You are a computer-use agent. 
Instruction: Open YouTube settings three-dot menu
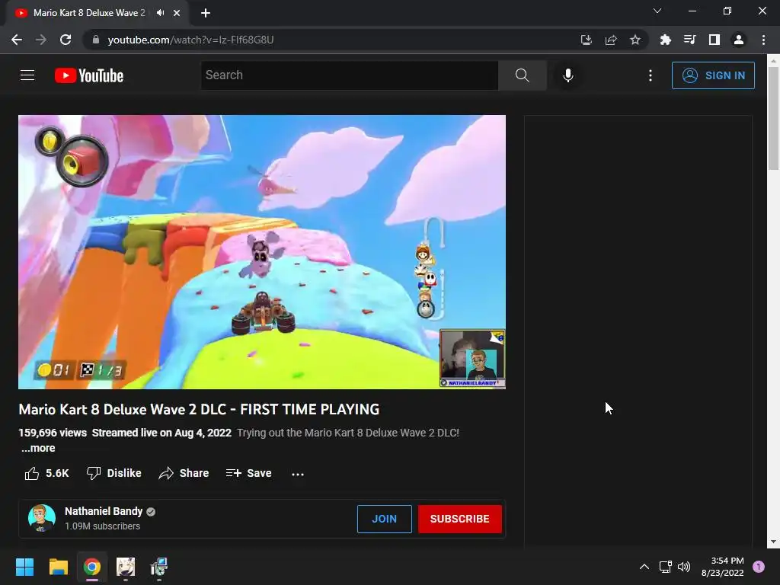point(651,75)
